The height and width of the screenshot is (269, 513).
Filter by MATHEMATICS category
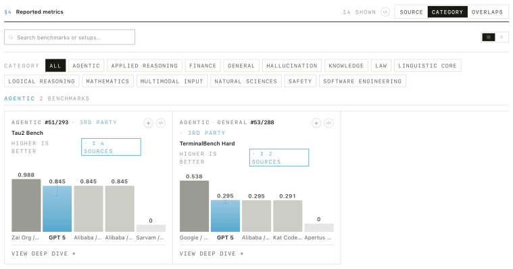coord(107,82)
